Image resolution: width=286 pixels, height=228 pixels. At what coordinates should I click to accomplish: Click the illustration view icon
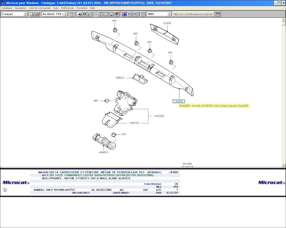111,14
